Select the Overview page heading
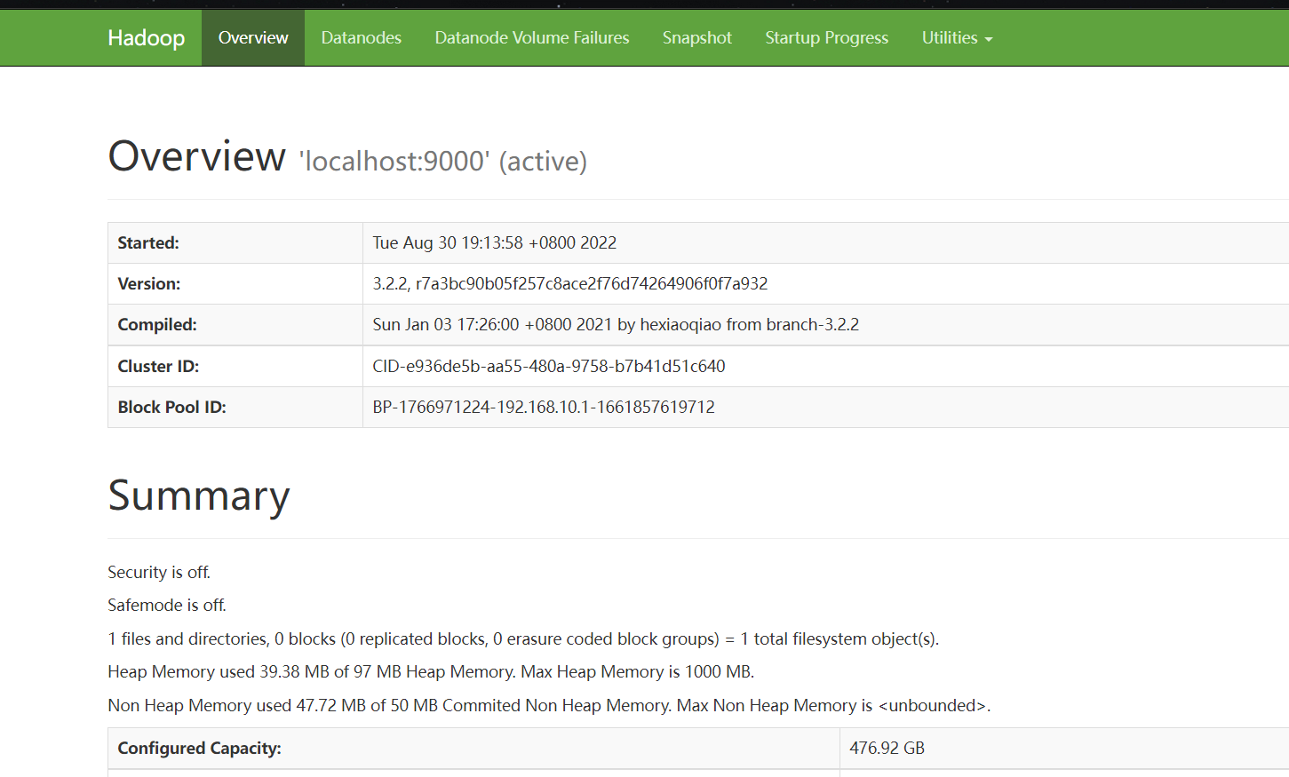 click(x=196, y=156)
